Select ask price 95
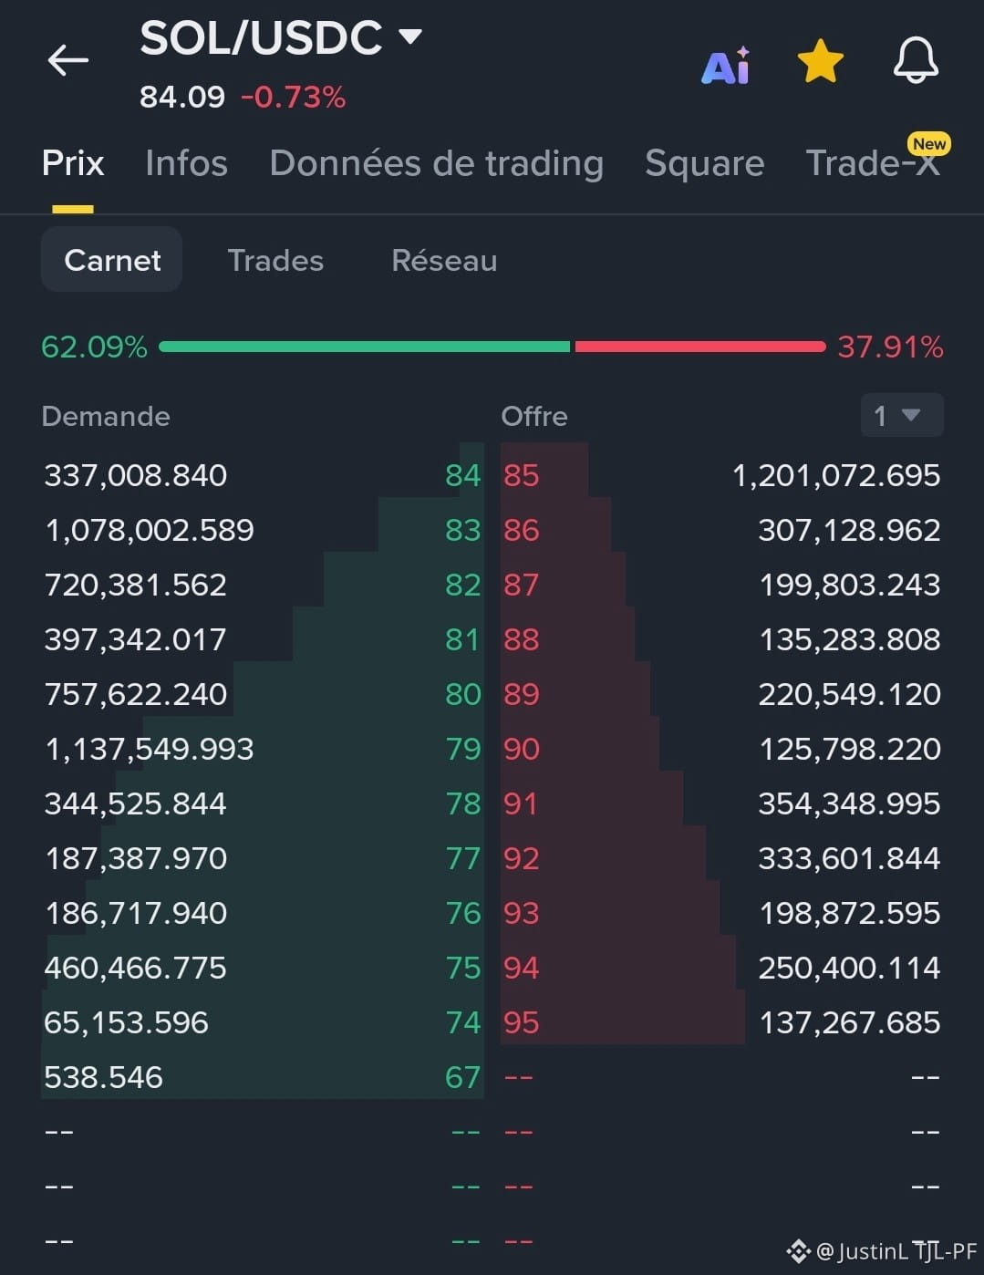The height and width of the screenshot is (1275, 984). (x=522, y=1022)
